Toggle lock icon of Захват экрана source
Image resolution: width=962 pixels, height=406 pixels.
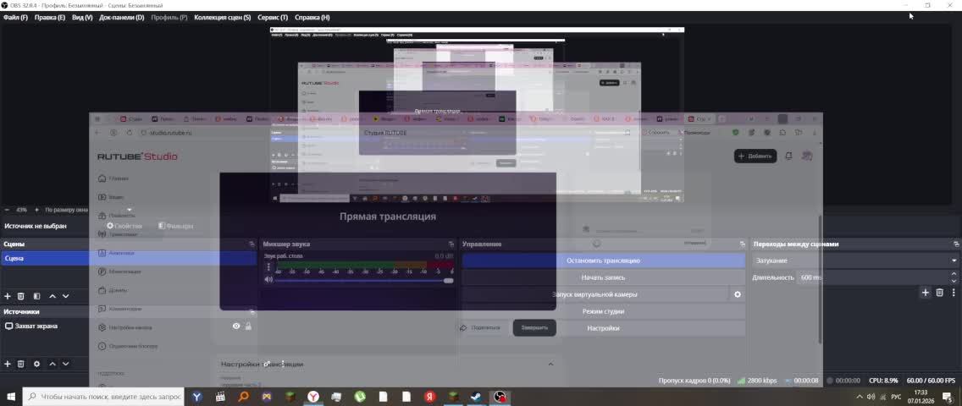tap(248, 326)
